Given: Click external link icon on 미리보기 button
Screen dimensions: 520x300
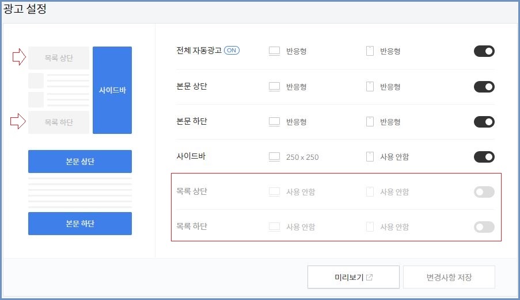Looking at the screenshot, I should 369,277.
